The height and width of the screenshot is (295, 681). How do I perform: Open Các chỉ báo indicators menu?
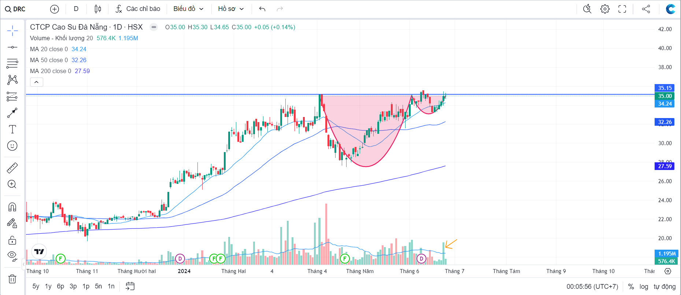click(x=138, y=9)
